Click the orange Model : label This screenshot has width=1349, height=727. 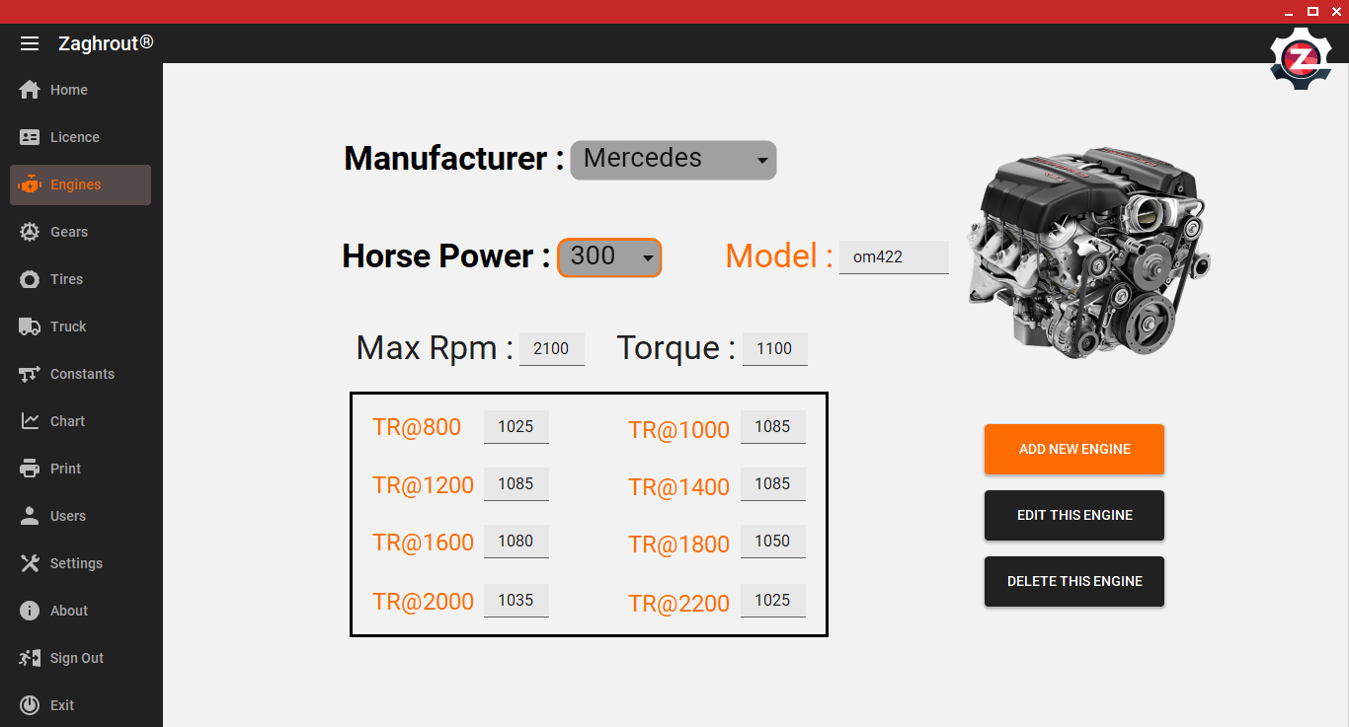pyautogui.click(x=779, y=256)
